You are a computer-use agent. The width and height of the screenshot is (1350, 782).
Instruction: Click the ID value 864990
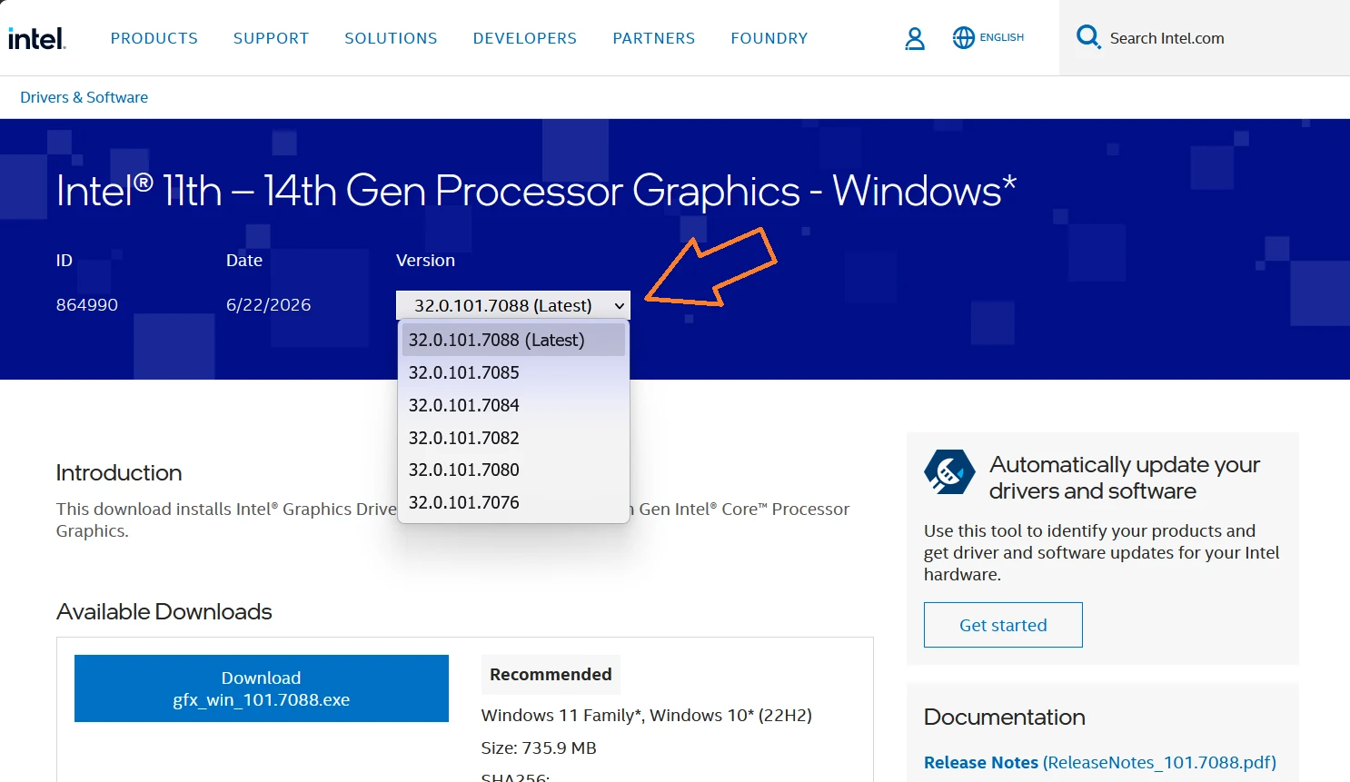[x=87, y=305]
